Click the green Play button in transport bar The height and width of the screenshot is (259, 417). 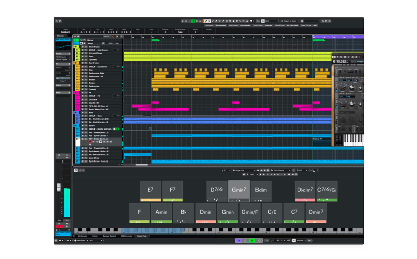coord(253,241)
